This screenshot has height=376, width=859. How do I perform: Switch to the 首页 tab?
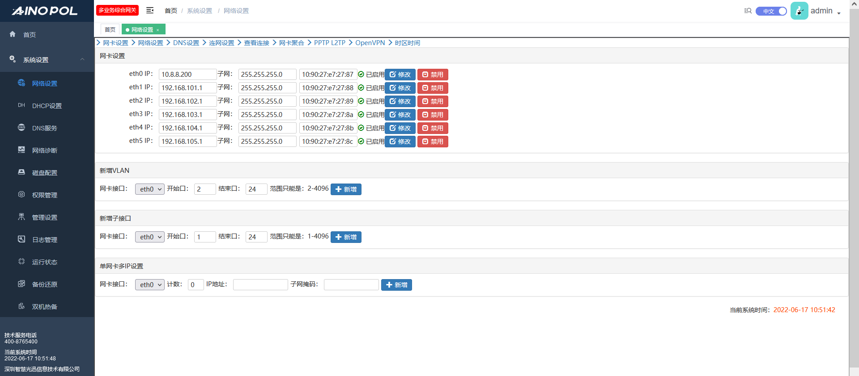[x=110, y=29]
